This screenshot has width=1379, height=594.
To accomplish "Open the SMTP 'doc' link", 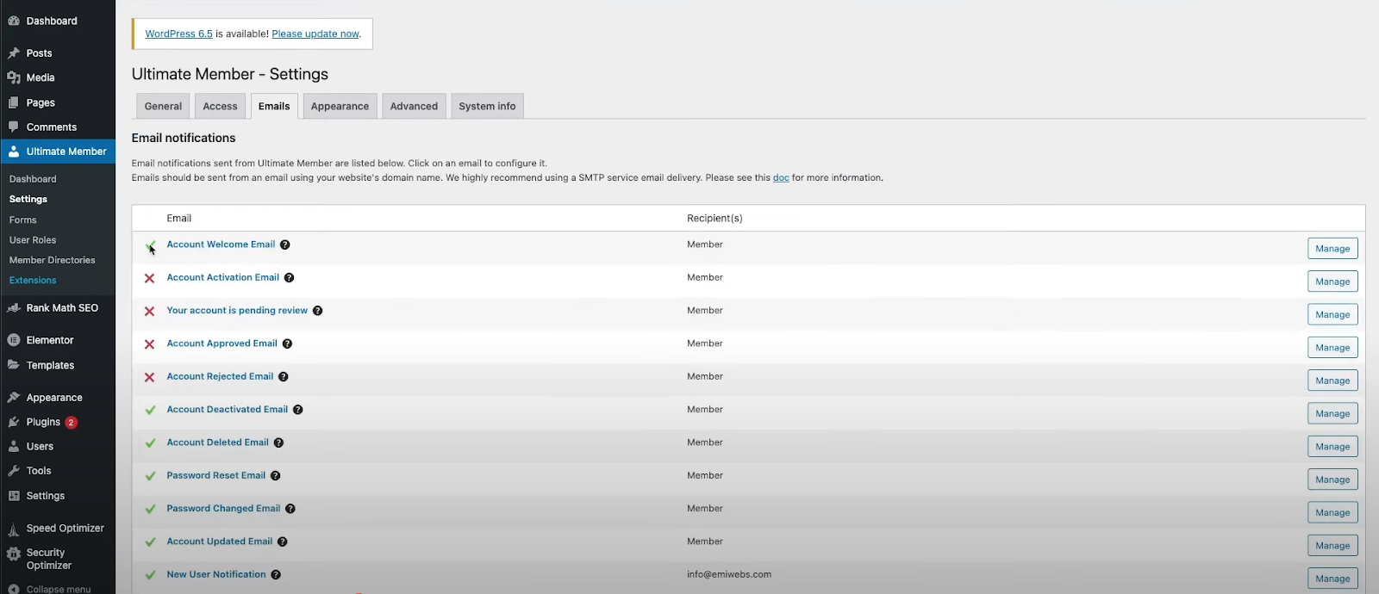I will [x=781, y=178].
